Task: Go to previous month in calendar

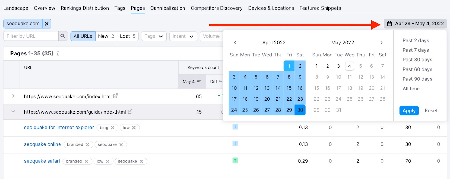Action: pos(235,43)
